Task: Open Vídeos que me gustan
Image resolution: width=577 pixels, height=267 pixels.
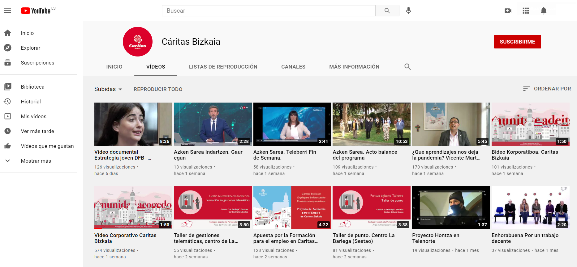Action: [x=47, y=146]
